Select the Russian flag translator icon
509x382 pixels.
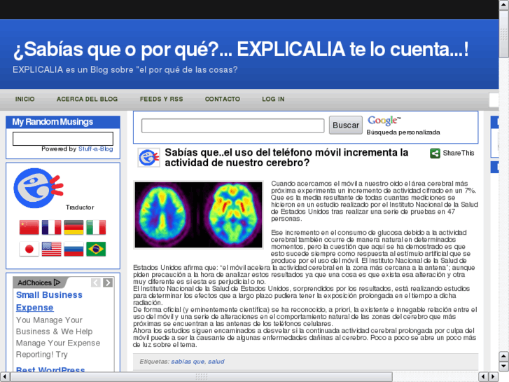(74, 249)
